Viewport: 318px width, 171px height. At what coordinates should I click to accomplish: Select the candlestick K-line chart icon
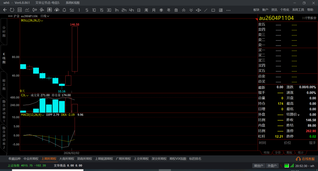[34, 10]
